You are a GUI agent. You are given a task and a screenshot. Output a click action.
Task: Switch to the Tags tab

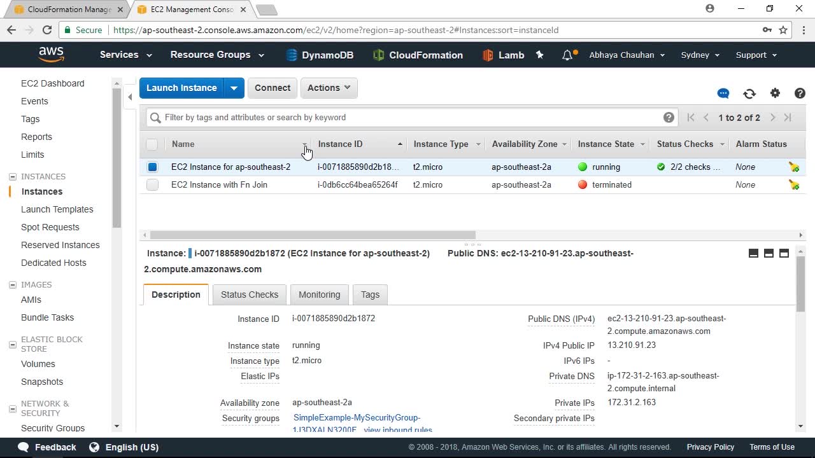tap(370, 295)
